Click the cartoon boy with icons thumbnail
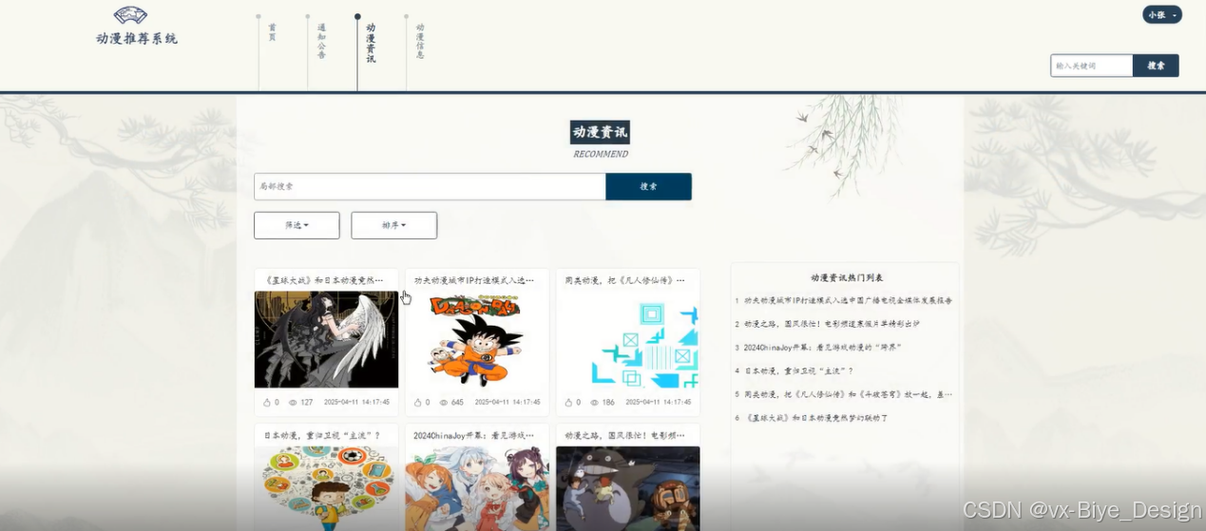The height and width of the screenshot is (531, 1206). tap(326, 488)
